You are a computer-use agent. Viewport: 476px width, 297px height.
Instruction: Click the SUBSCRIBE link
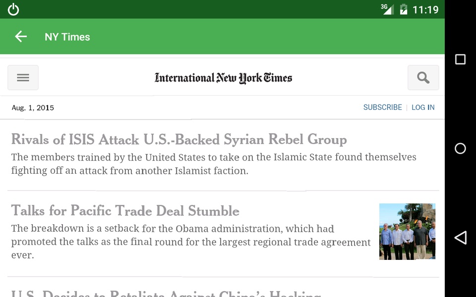(382, 107)
